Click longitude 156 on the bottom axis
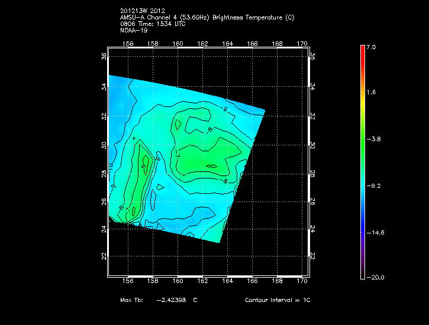This screenshot has height=325, width=429. point(127,281)
